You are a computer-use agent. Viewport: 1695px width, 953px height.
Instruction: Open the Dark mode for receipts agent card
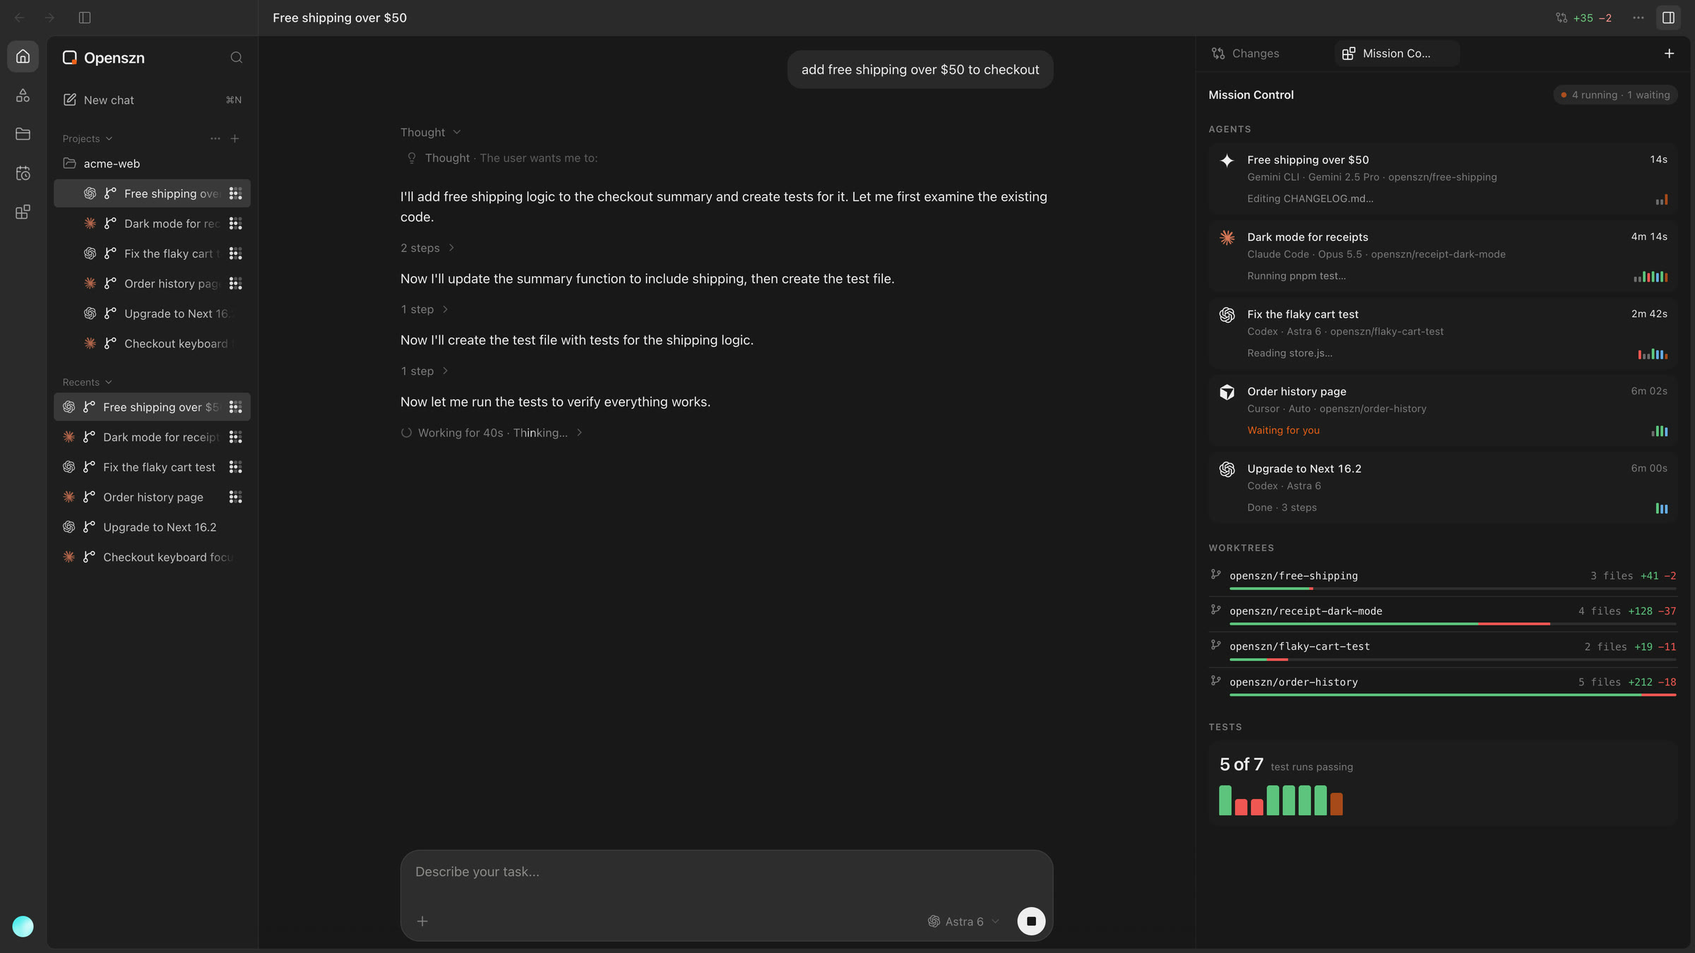pyautogui.click(x=1443, y=256)
